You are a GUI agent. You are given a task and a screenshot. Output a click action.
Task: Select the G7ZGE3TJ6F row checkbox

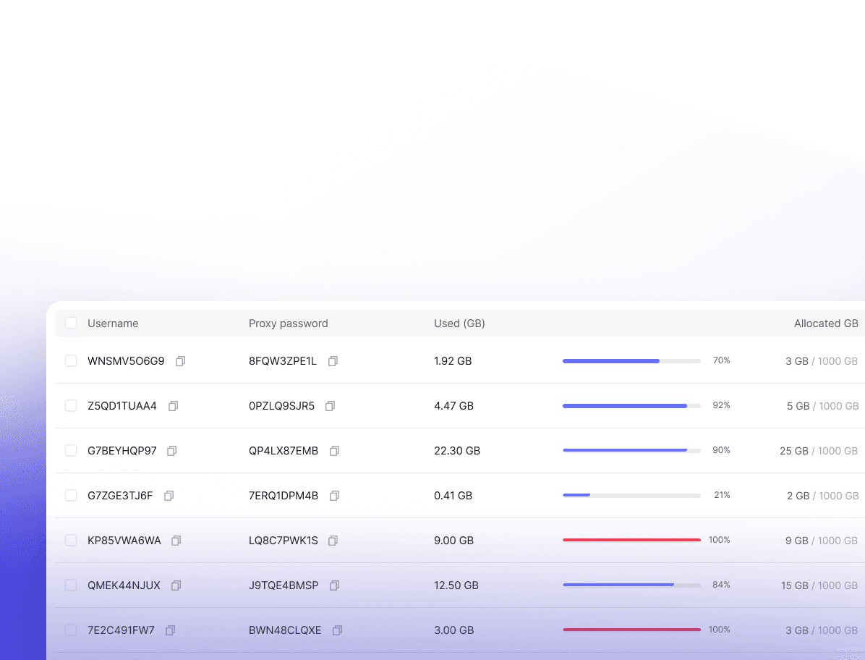[x=71, y=496]
